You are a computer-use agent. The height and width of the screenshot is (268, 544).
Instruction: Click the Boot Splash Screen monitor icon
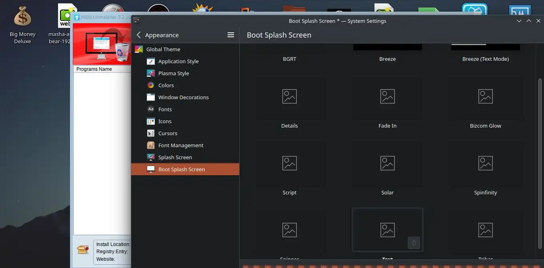[x=151, y=169]
